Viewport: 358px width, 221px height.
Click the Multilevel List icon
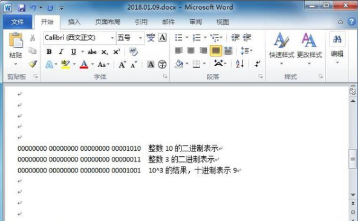pos(215,38)
